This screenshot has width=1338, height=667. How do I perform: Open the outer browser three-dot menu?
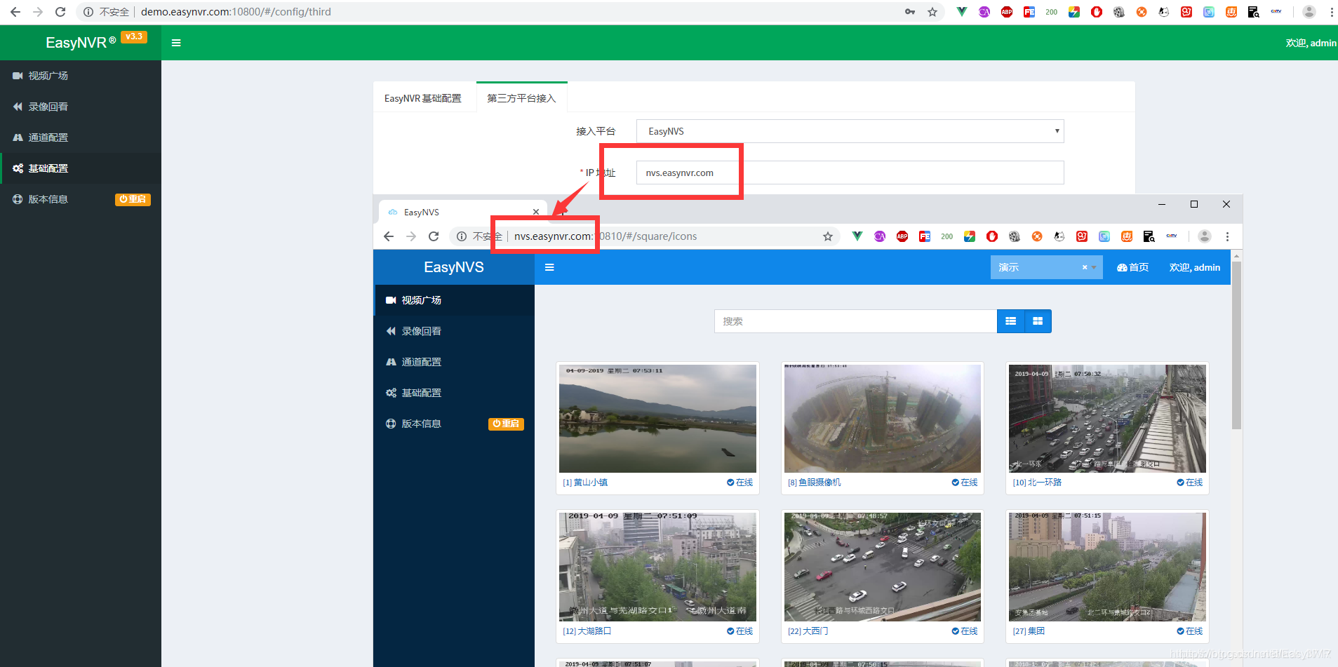(x=1332, y=12)
